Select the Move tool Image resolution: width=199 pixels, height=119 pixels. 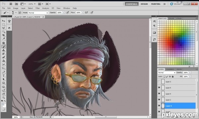tap(4, 21)
